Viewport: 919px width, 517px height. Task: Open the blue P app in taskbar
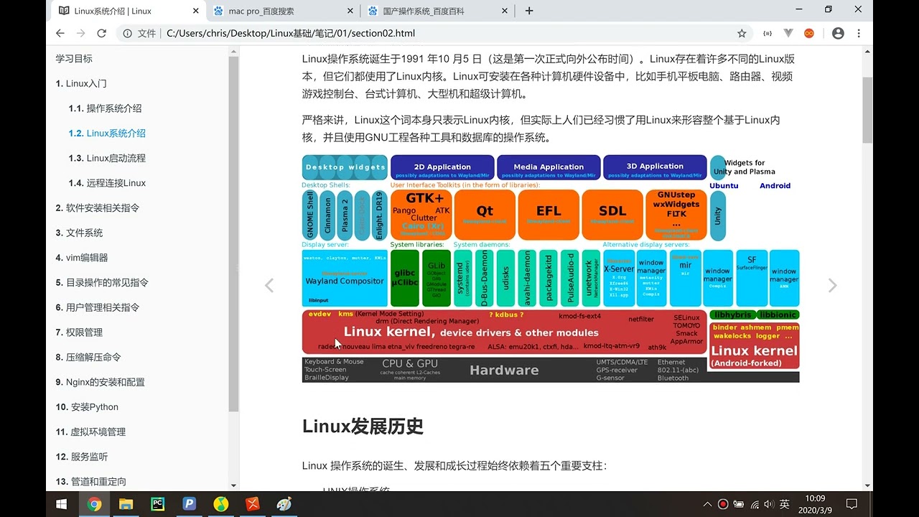click(x=189, y=504)
